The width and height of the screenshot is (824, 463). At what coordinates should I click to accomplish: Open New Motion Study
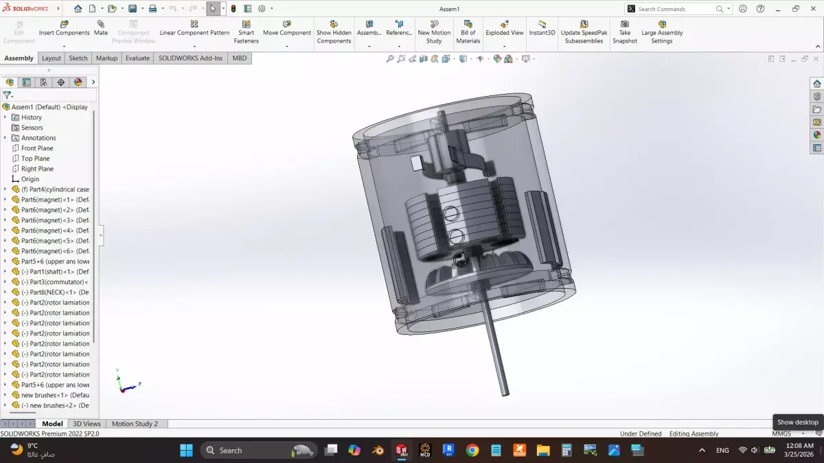pyautogui.click(x=434, y=32)
